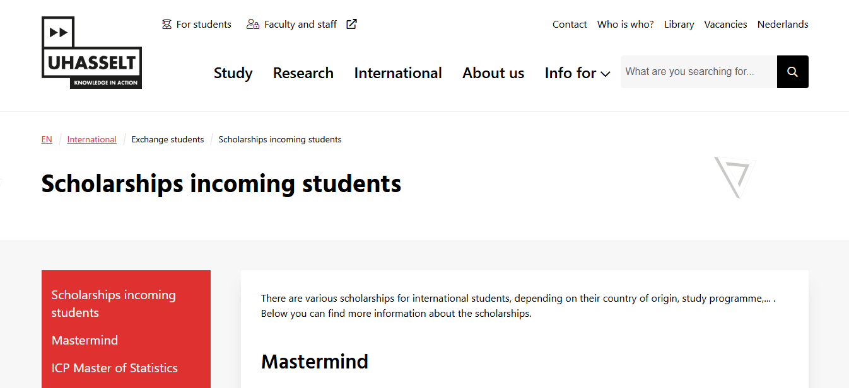Click the magnifying glass search button
The image size is (849, 388).
pos(792,72)
